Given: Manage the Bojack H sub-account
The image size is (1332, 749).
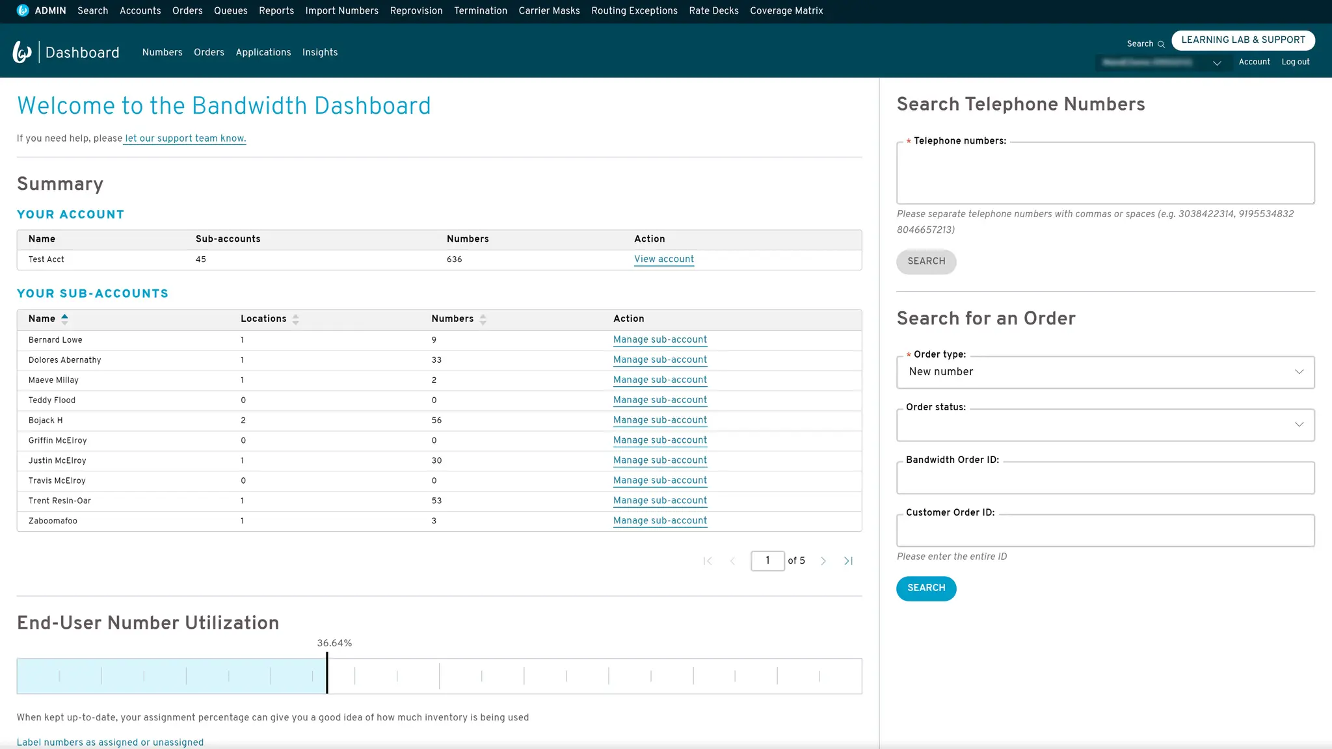Looking at the screenshot, I should (x=660, y=420).
